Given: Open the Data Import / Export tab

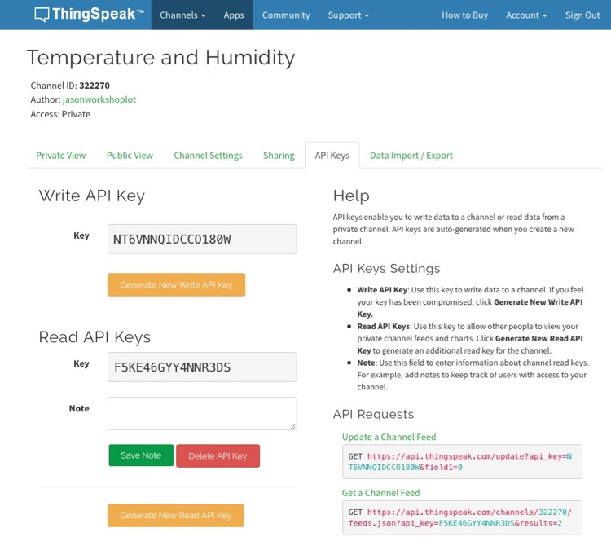Looking at the screenshot, I should coord(411,155).
